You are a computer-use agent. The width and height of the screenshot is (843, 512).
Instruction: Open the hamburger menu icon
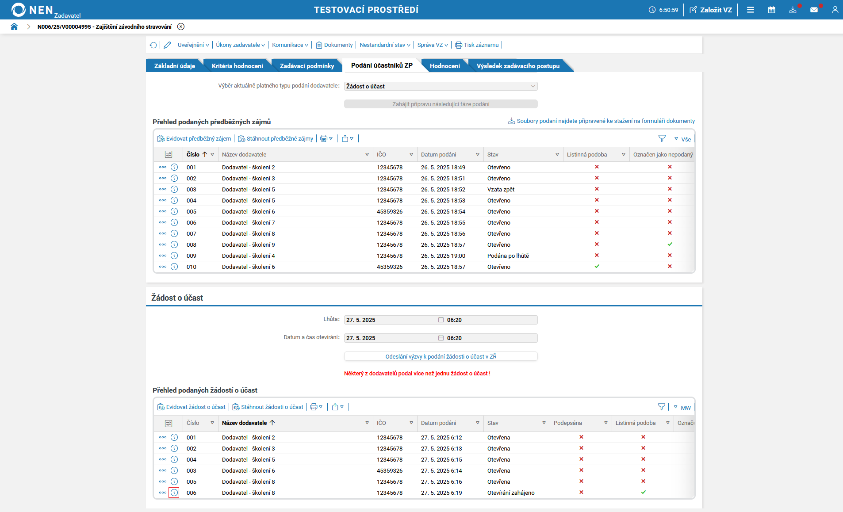point(751,10)
